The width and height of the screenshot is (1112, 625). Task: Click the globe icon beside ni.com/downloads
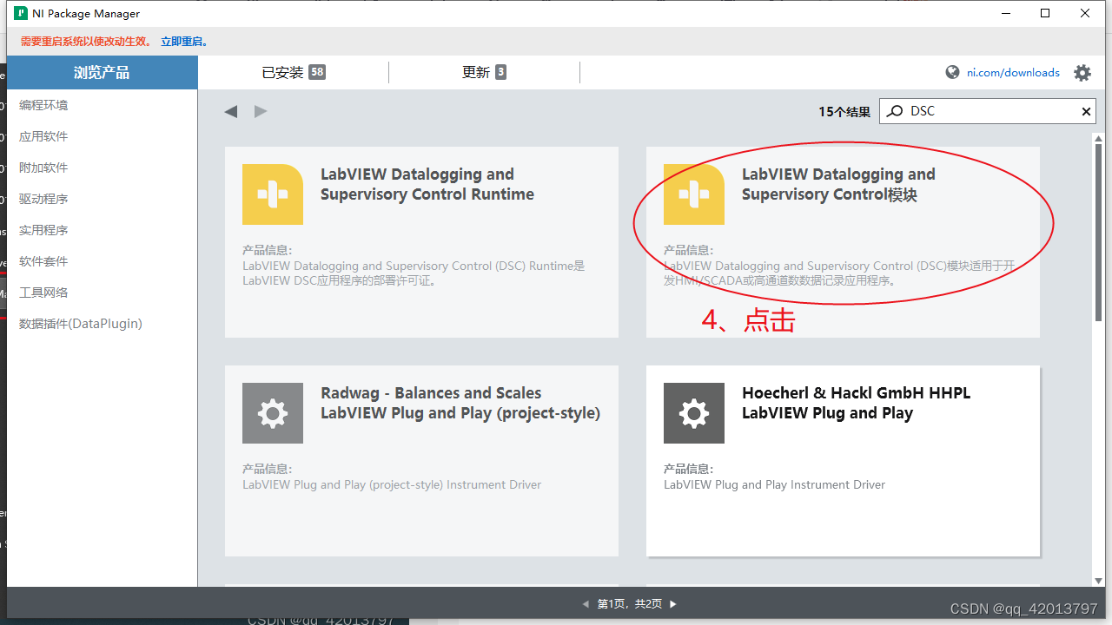click(x=952, y=73)
